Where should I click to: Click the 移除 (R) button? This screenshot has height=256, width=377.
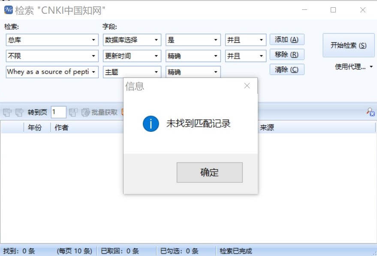(287, 54)
